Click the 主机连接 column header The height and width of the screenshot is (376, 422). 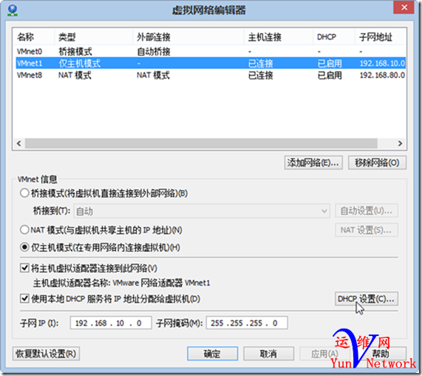(x=279, y=37)
